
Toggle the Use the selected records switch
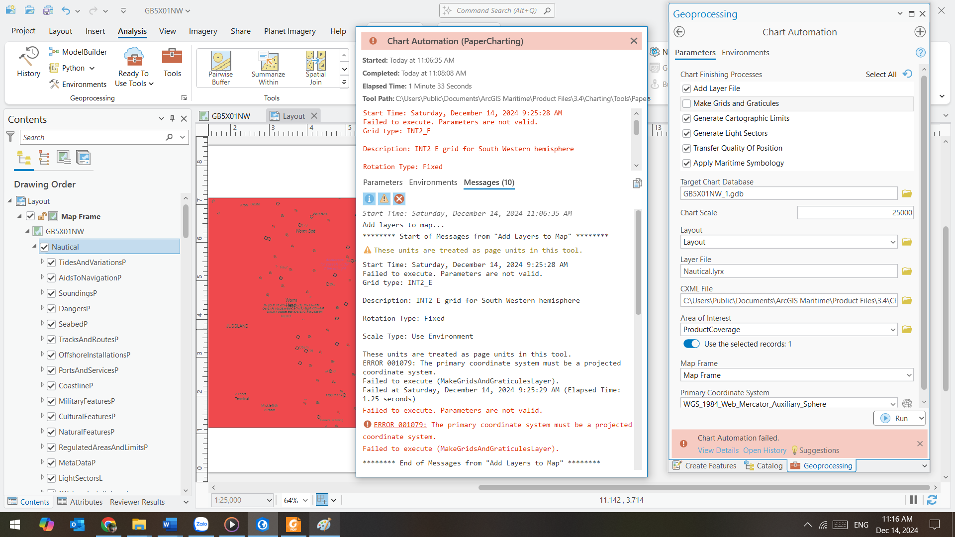click(x=691, y=344)
